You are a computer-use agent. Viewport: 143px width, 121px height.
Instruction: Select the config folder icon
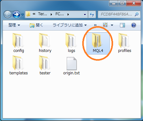(x=18, y=40)
